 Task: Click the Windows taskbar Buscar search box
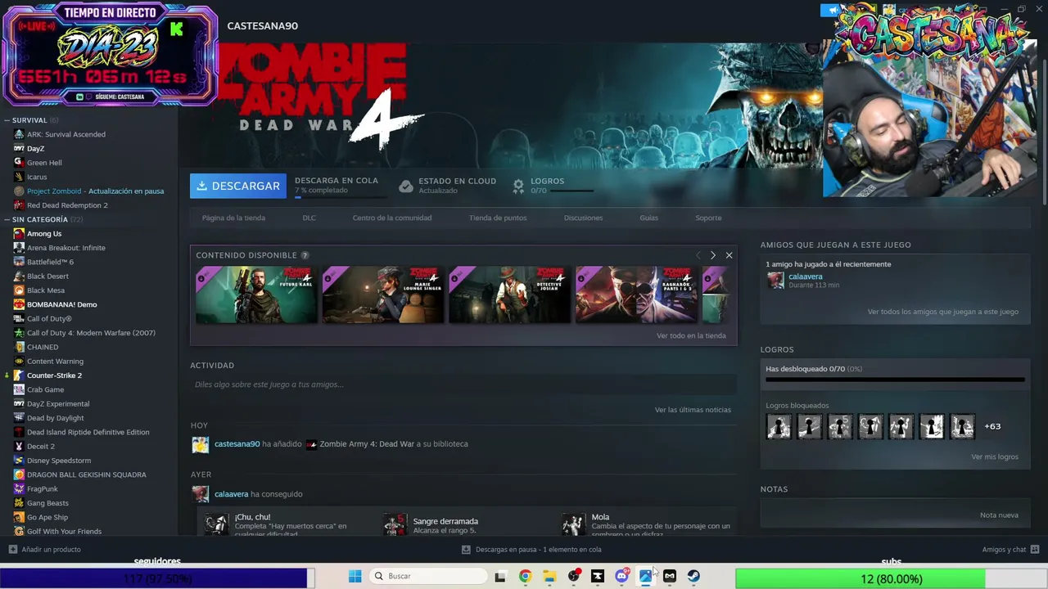pos(427,576)
